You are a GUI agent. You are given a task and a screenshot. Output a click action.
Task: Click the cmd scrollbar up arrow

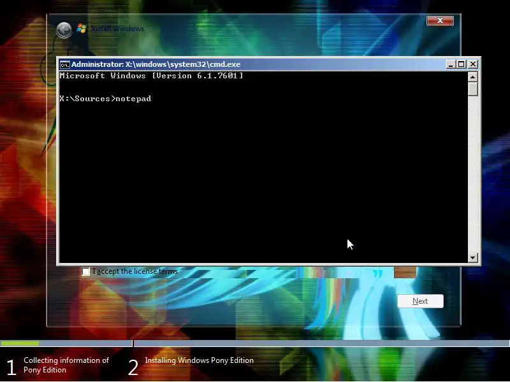point(472,77)
